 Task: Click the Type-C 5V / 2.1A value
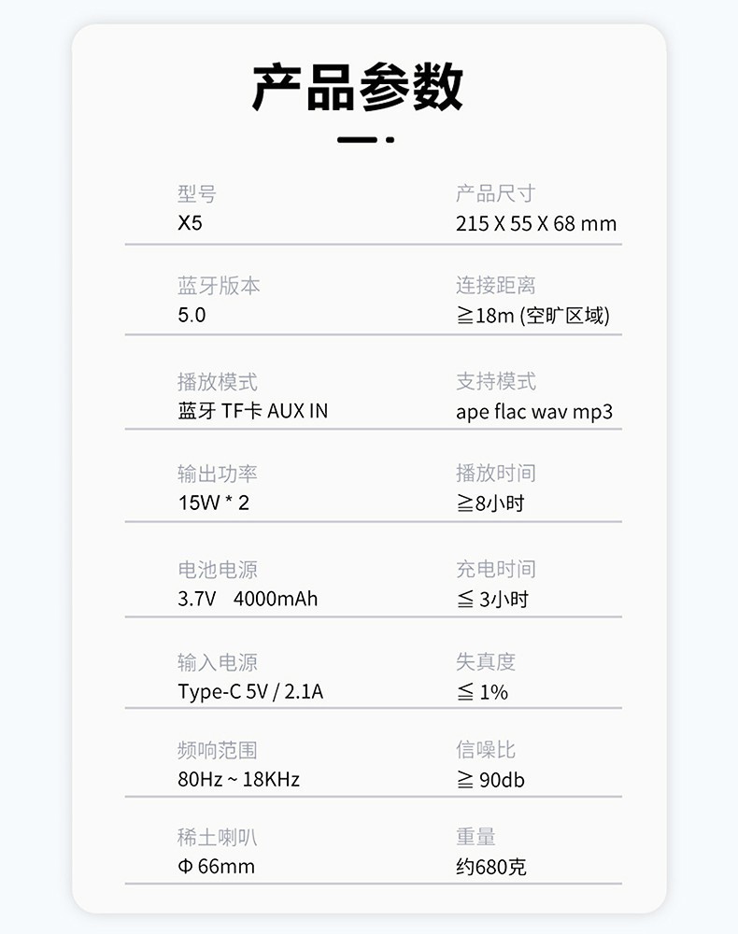pyautogui.click(x=250, y=692)
